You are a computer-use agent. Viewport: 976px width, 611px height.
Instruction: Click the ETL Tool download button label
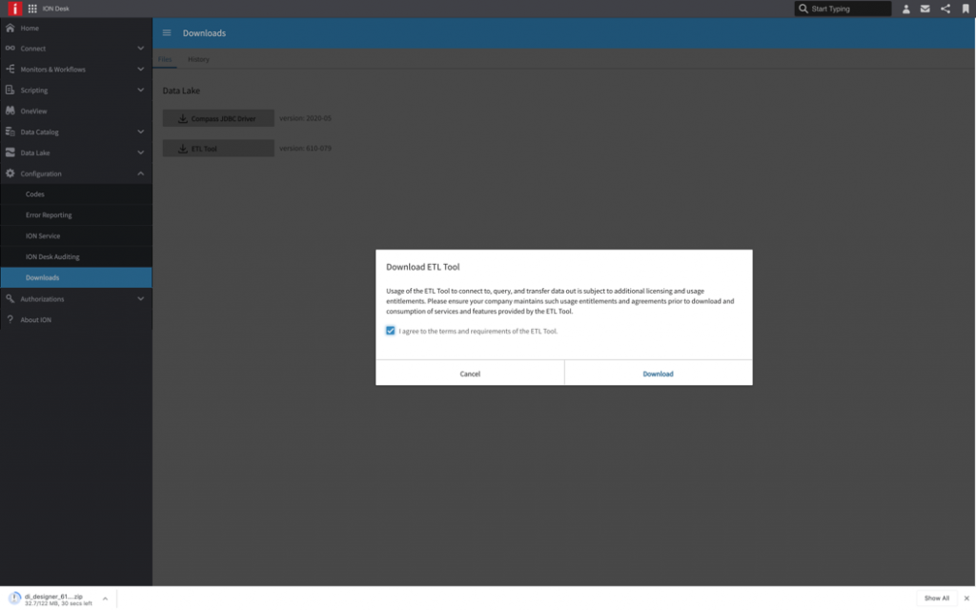[x=204, y=149]
